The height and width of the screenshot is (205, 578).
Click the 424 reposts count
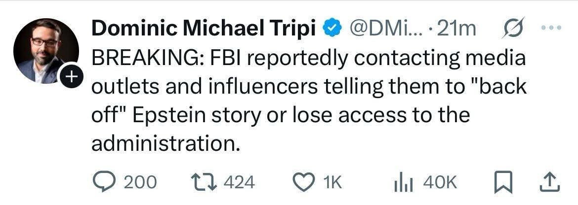pos(240,183)
